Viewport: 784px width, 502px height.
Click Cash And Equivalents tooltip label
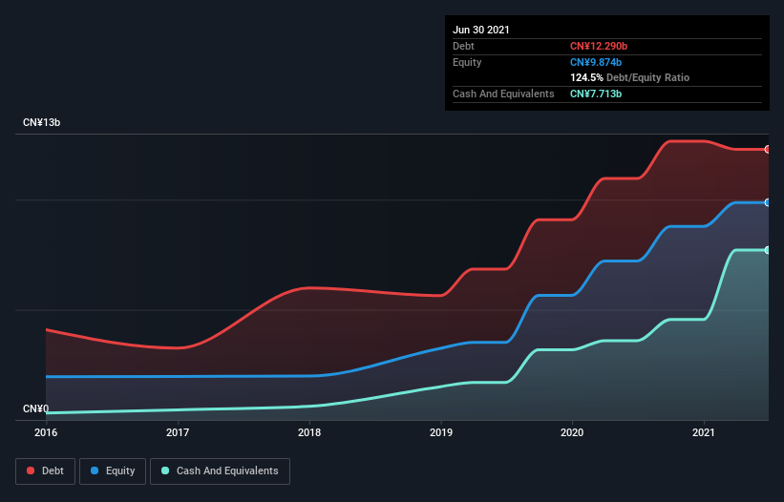pos(503,94)
